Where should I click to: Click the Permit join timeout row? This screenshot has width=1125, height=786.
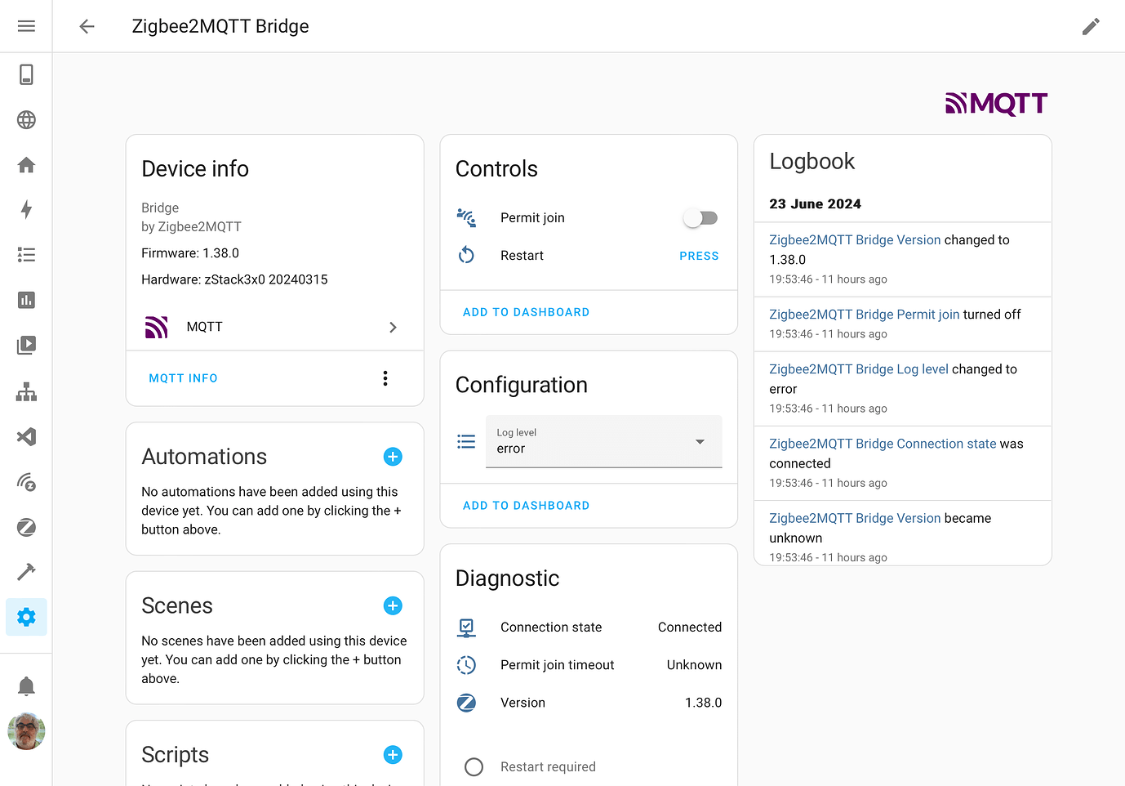tap(589, 665)
